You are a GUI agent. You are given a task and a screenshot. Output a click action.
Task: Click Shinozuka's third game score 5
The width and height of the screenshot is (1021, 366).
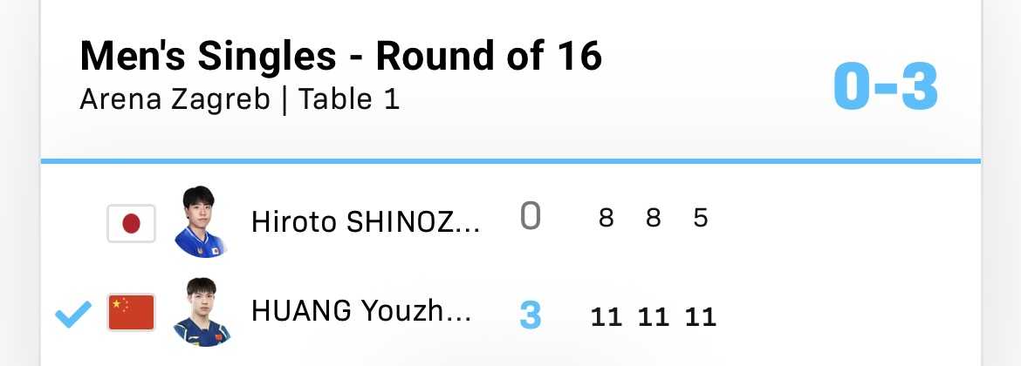tap(700, 218)
